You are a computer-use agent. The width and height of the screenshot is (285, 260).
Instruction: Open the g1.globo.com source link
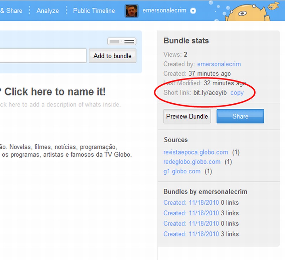182,171
